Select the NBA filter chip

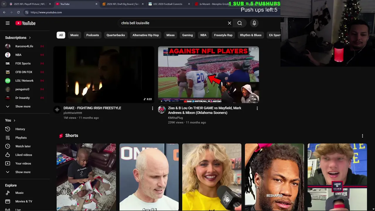coord(203,35)
